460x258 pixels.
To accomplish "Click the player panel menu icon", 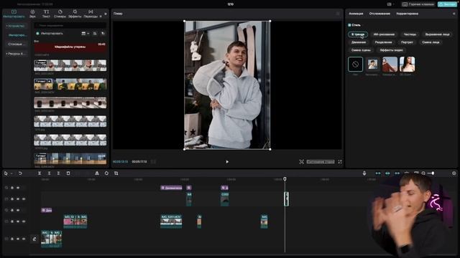I will point(338,14).
